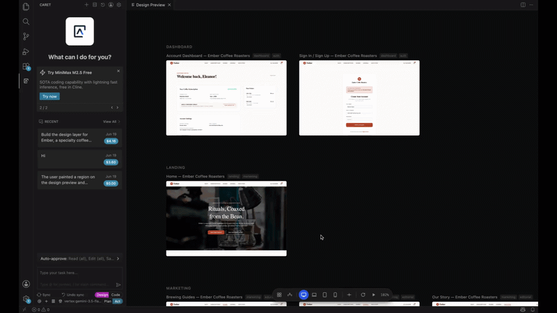The image size is (557, 313).
Task: Open editor more actions menu
Action: point(531,5)
